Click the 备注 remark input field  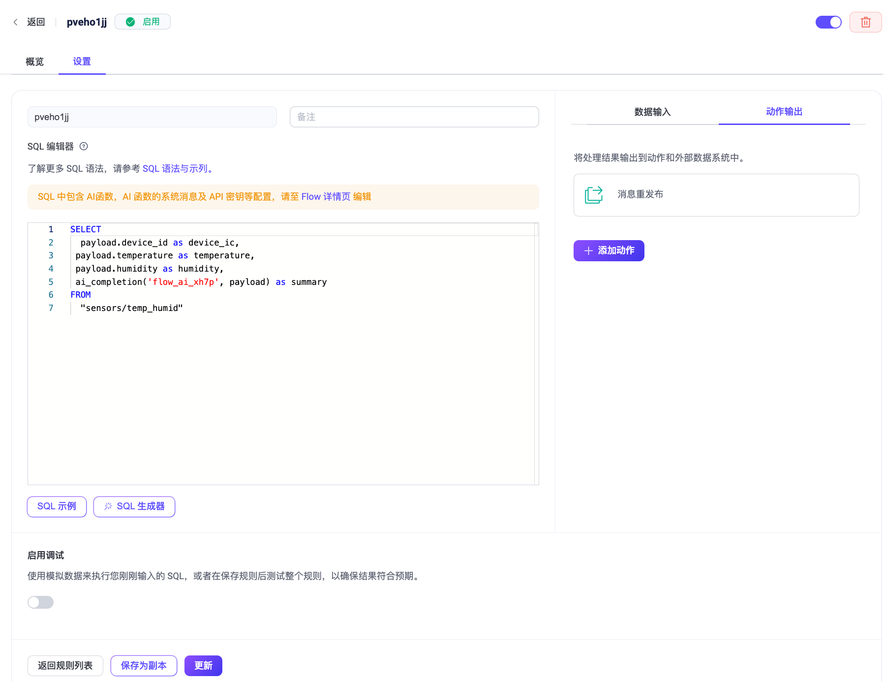(414, 117)
